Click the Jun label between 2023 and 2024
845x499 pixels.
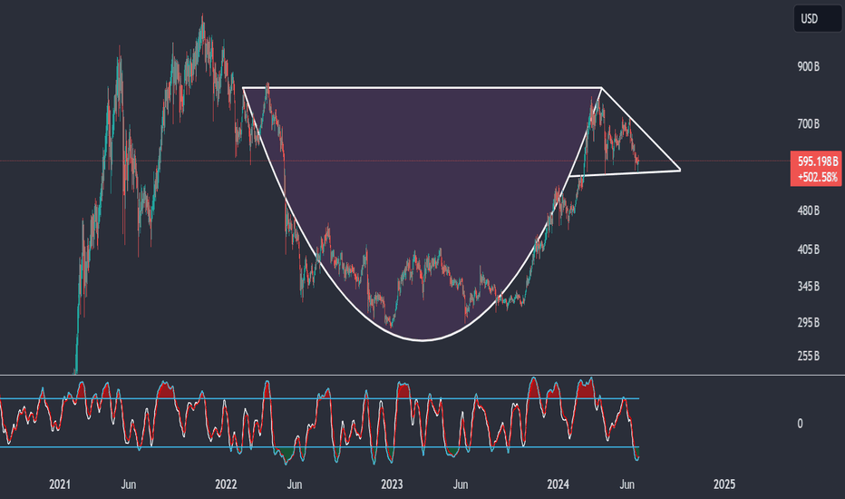[x=461, y=484]
